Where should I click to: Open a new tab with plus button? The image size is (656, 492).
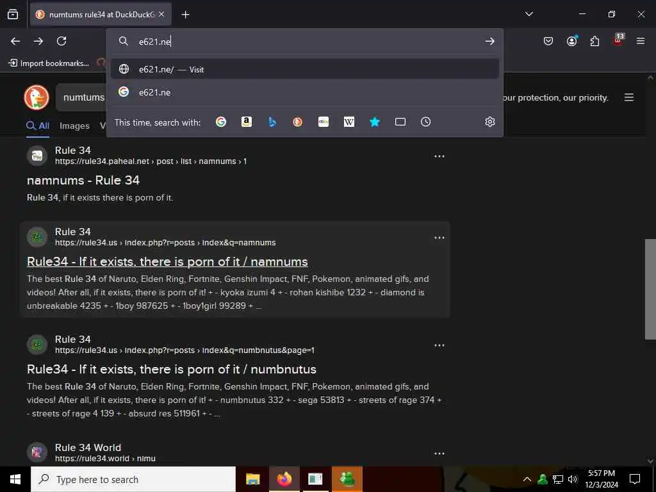[x=185, y=15]
